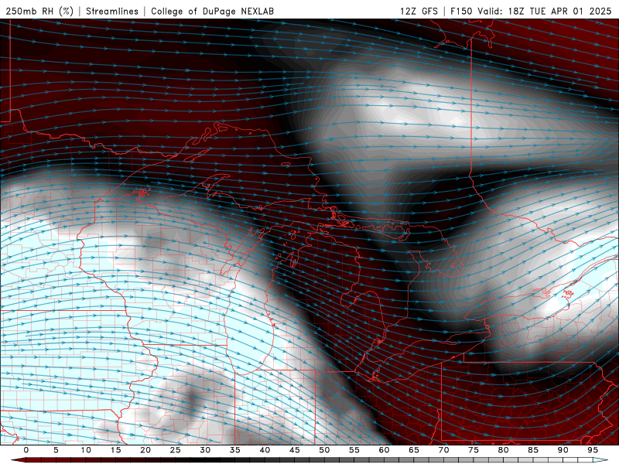Click the "45" color scale label
619x464 pixels.
[295, 450]
